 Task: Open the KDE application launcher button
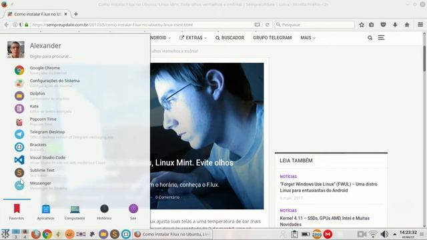coord(5,234)
